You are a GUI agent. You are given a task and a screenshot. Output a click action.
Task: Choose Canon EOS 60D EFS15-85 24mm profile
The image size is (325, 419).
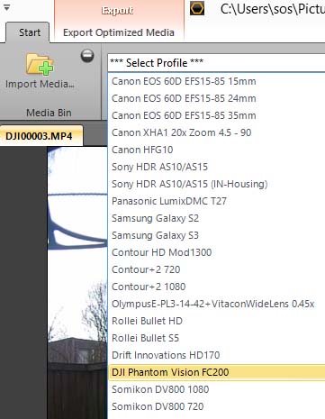pyautogui.click(x=216, y=98)
